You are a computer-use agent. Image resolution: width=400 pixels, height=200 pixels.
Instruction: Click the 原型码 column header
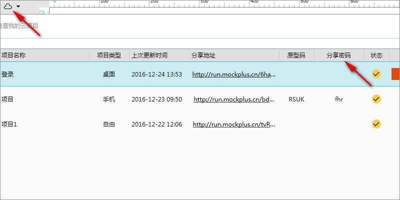(x=296, y=55)
